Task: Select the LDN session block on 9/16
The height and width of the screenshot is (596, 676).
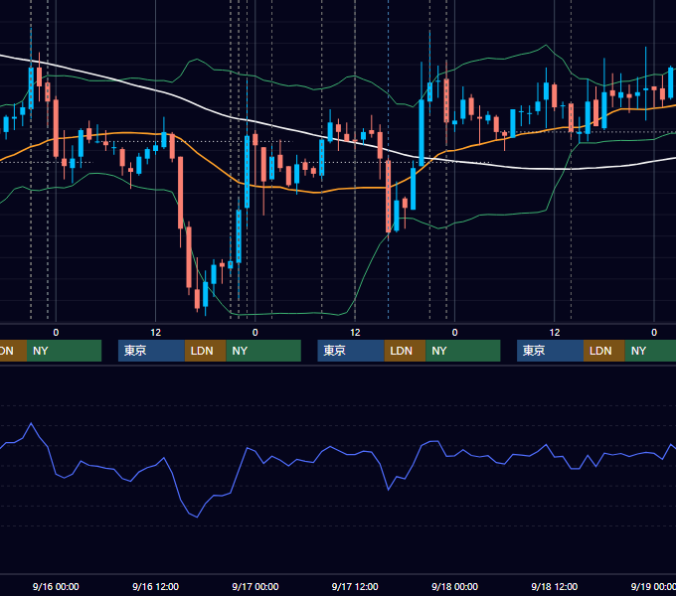Action: pos(205,351)
